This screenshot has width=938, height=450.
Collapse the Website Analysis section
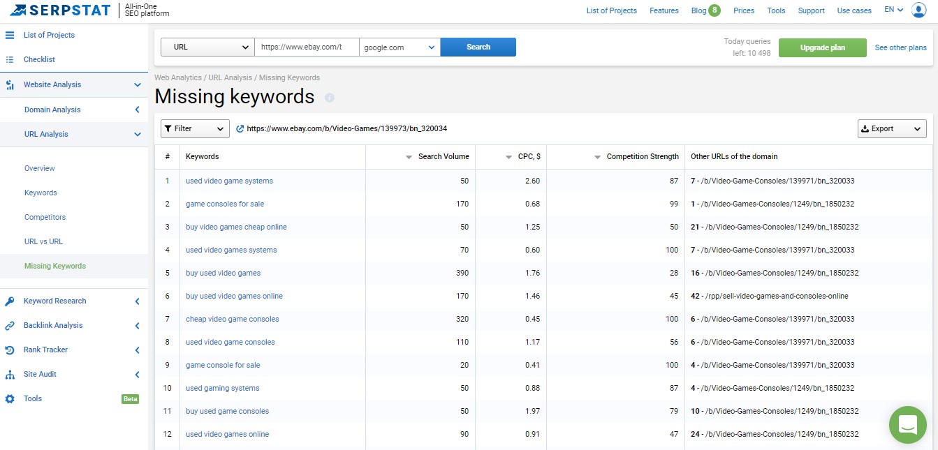pyautogui.click(x=138, y=85)
